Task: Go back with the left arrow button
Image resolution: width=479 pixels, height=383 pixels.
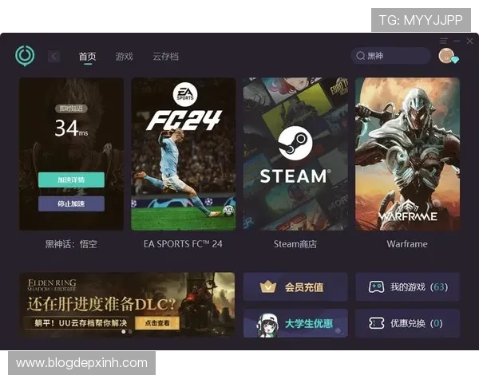Action: pyautogui.click(x=53, y=56)
